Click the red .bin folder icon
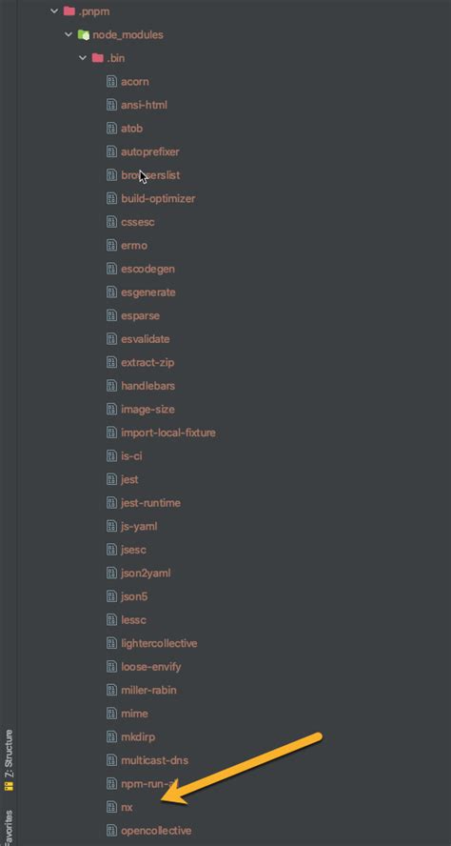 click(x=98, y=58)
